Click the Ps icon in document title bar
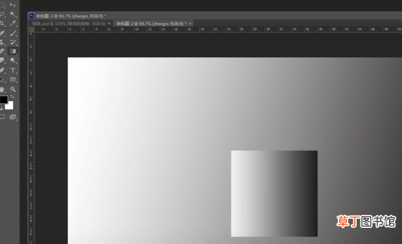Screen dimensions: 402x244 pos(32,16)
